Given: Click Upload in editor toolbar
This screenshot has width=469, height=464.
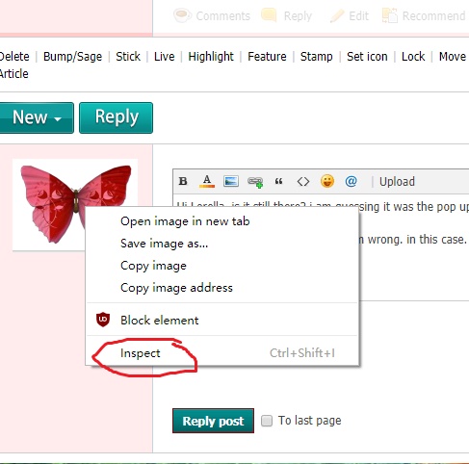Looking at the screenshot, I should [x=397, y=182].
